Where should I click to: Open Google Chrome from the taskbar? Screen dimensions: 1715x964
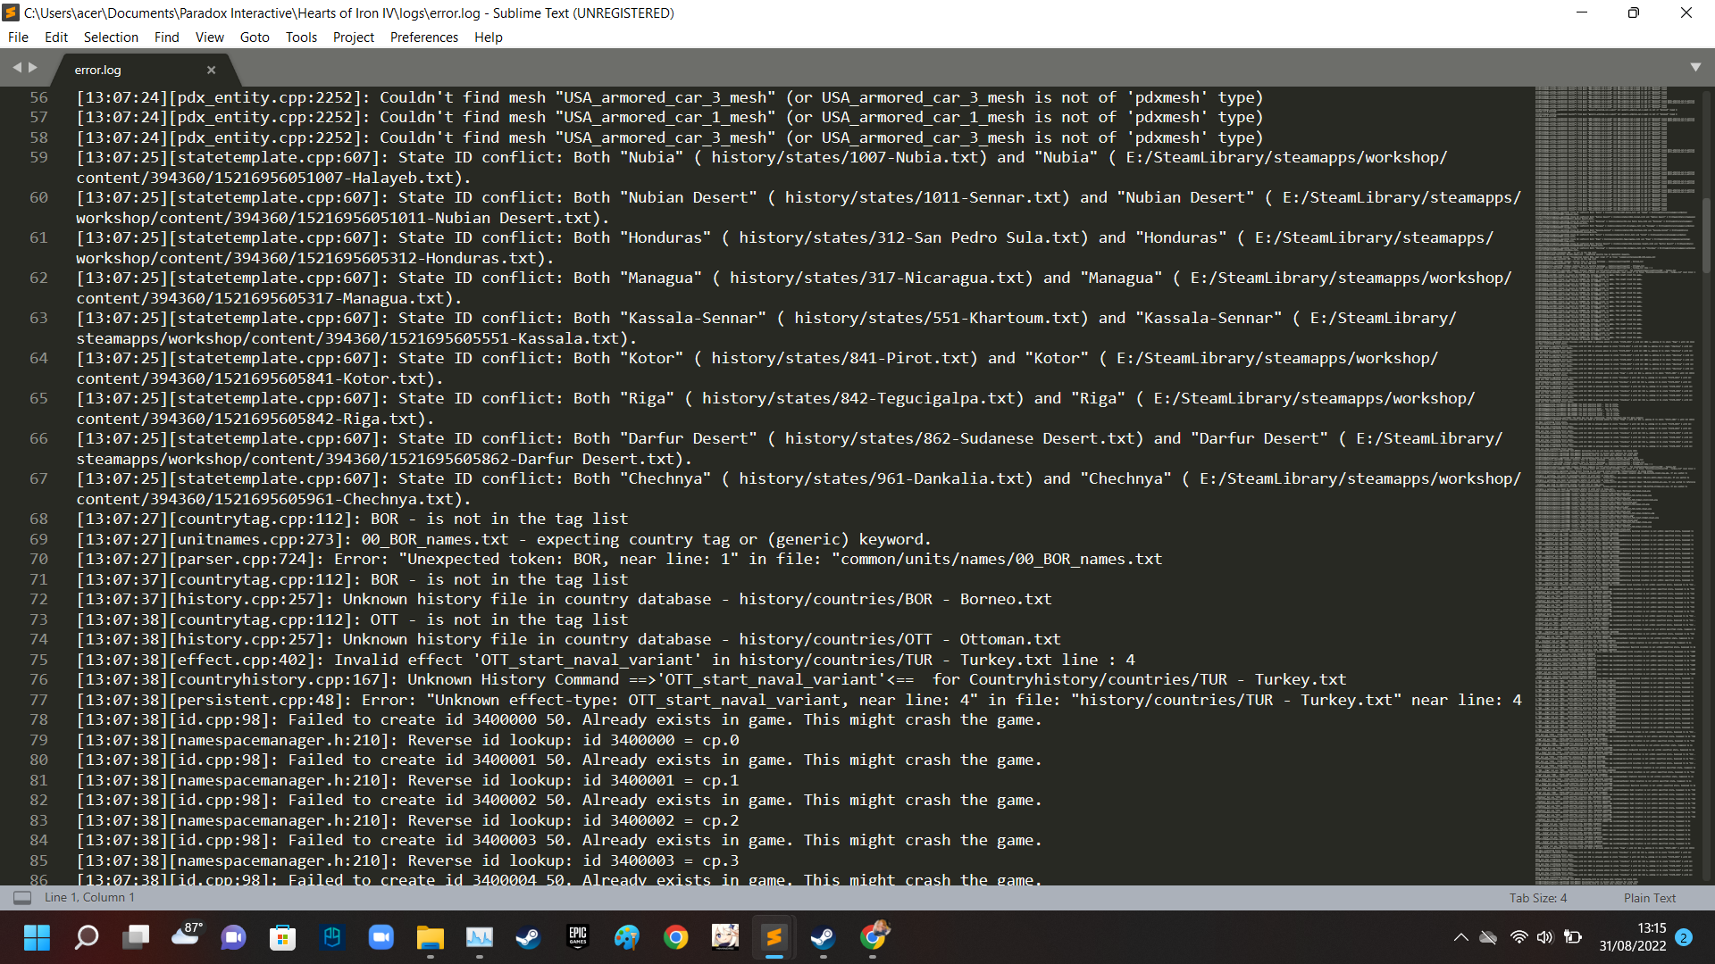coord(676,937)
